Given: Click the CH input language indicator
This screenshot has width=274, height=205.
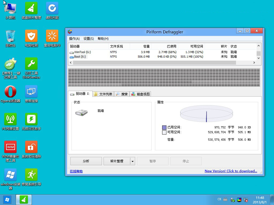Looking at the screenshot, I should point(219,199).
